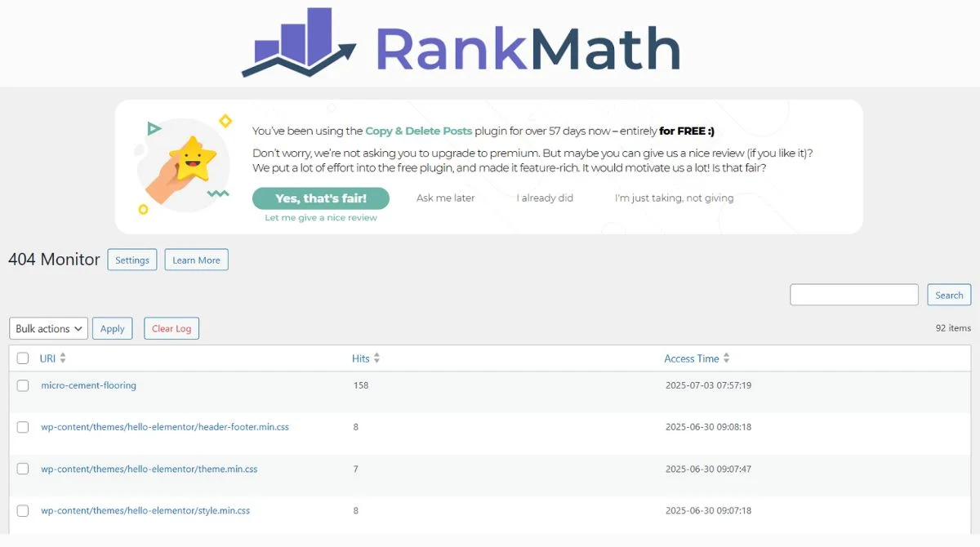Image resolution: width=980 pixels, height=547 pixels.
Task: Click the Learn More button
Action: coord(196,260)
